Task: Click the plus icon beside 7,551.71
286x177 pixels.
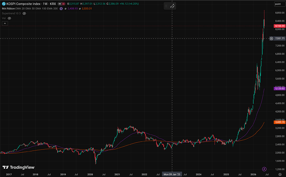Action: coord(271,38)
